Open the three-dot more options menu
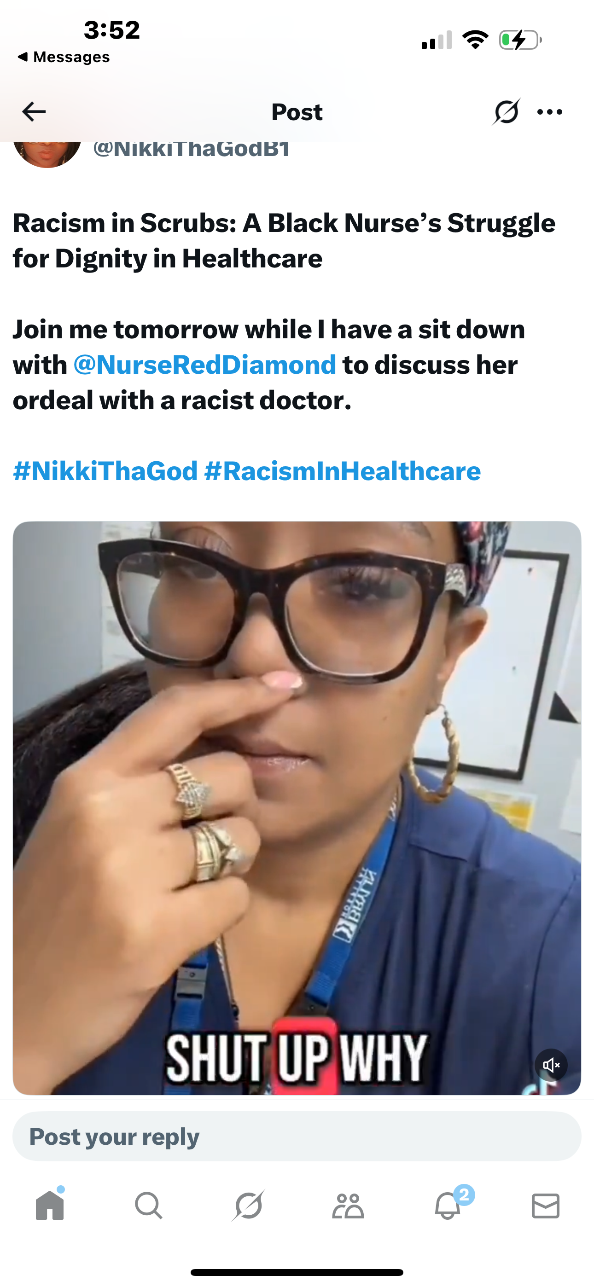The height and width of the screenshot is (1287, 594). (x=549, y=112)
